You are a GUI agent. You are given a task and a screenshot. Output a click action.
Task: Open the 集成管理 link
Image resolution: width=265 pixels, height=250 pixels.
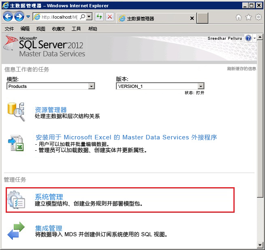pyautogui.click(x=49, y=228)
